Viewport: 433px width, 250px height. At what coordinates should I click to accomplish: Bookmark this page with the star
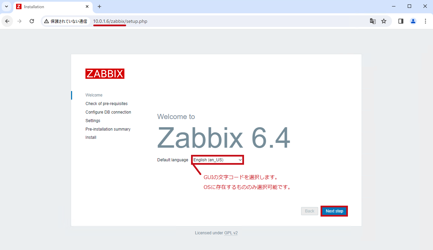click(x=384, y=21)
